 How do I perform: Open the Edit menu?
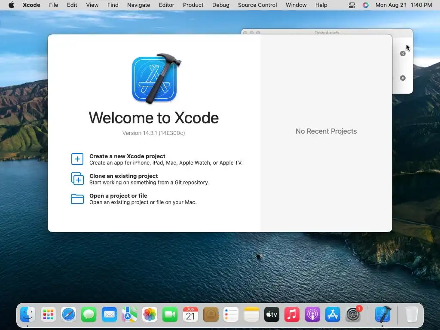pos(72,5)
